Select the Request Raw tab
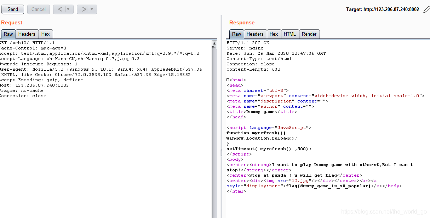The width and height of the screenshot is (430, 218). 8,34
